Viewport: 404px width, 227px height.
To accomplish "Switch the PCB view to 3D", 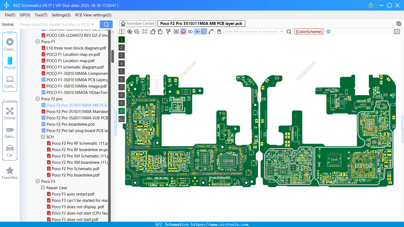I will pyautogui.click(x=190, y=31).
